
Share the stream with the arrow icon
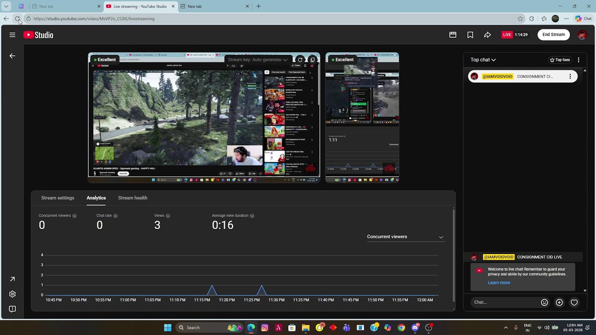point(488,35)
